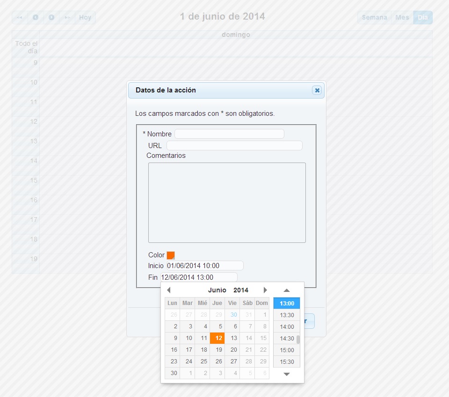The width and height of the screenshot is (449, 397).
Task: Pick June 26 in the date picker
Action: [x=217, y=362]
